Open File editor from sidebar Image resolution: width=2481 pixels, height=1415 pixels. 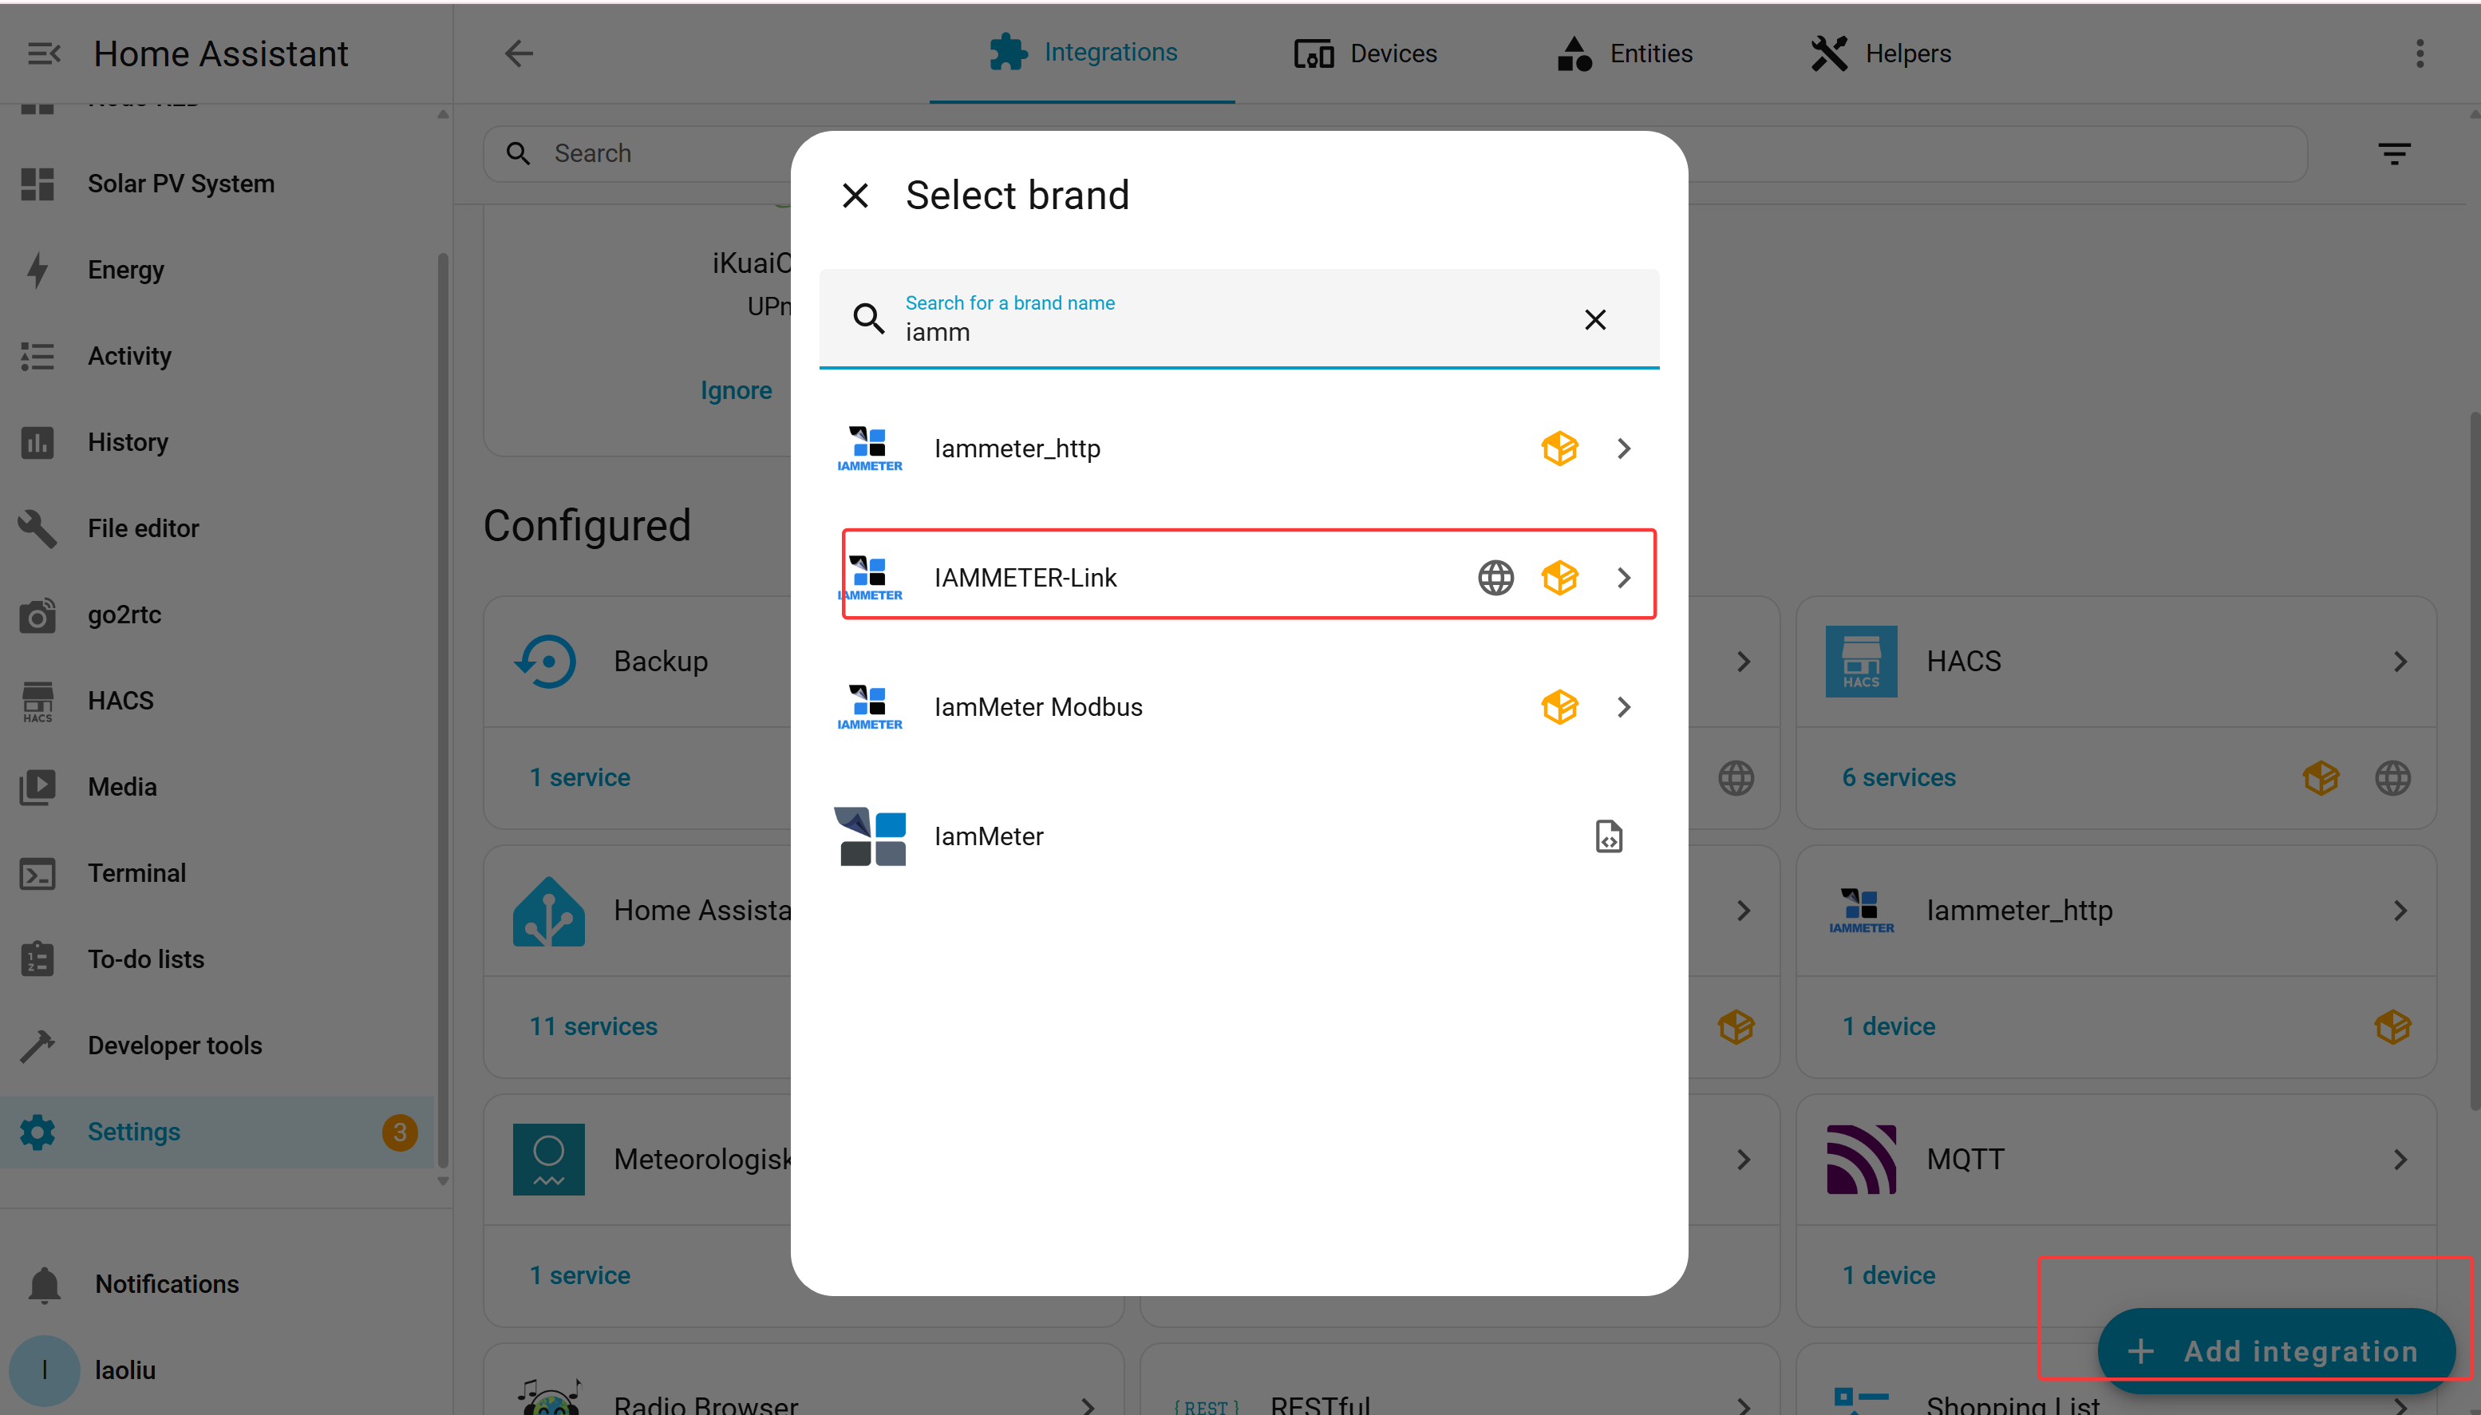[216, 528]
